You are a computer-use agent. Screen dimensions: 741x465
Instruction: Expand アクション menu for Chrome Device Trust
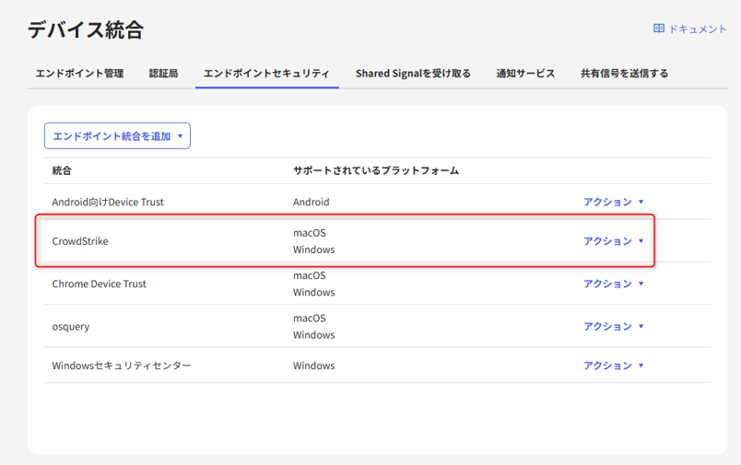(x=614, y=284)
